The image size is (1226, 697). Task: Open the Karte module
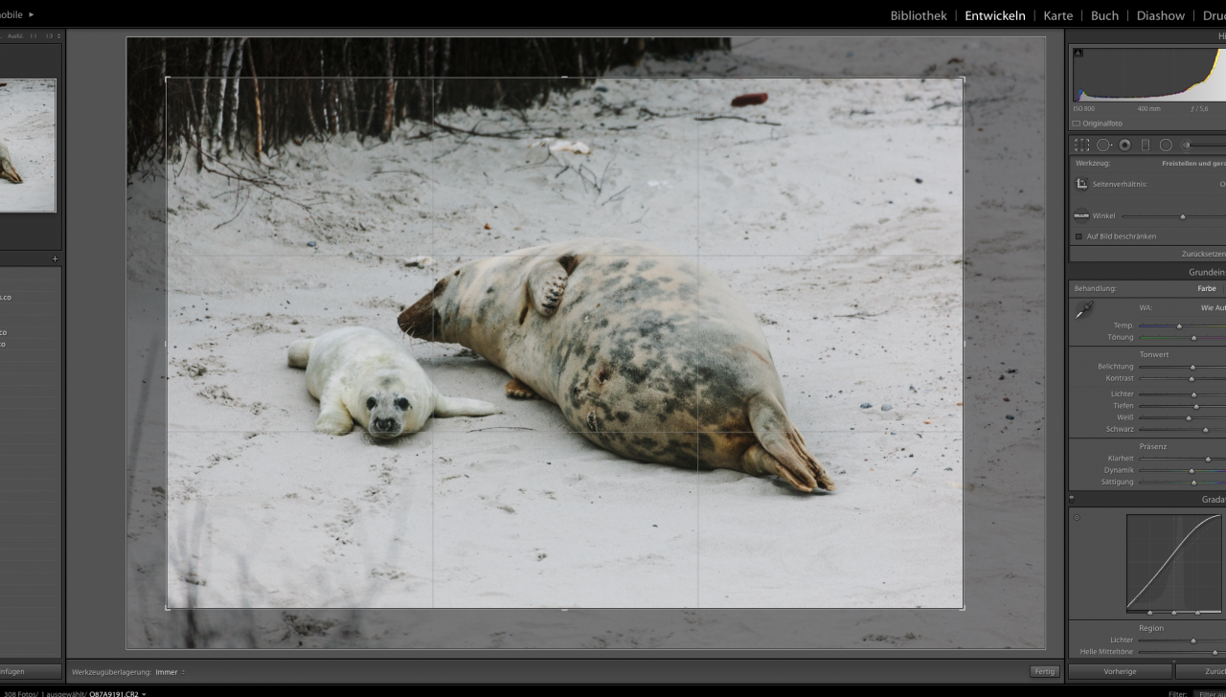pos(1057,15)
